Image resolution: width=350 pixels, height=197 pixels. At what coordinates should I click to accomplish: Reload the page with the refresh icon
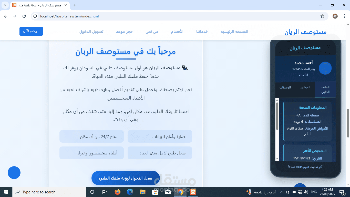pos(24,16)
